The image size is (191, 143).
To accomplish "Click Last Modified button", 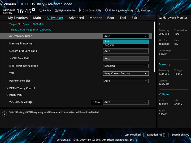I will 133,135.
